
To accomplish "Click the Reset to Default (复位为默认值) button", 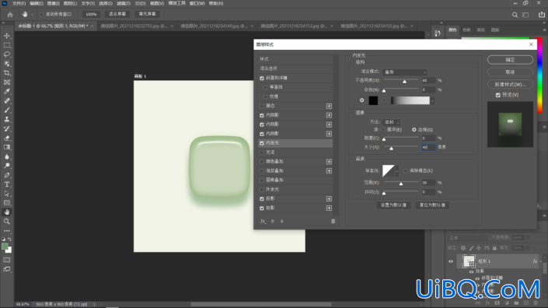I will 432,205.
